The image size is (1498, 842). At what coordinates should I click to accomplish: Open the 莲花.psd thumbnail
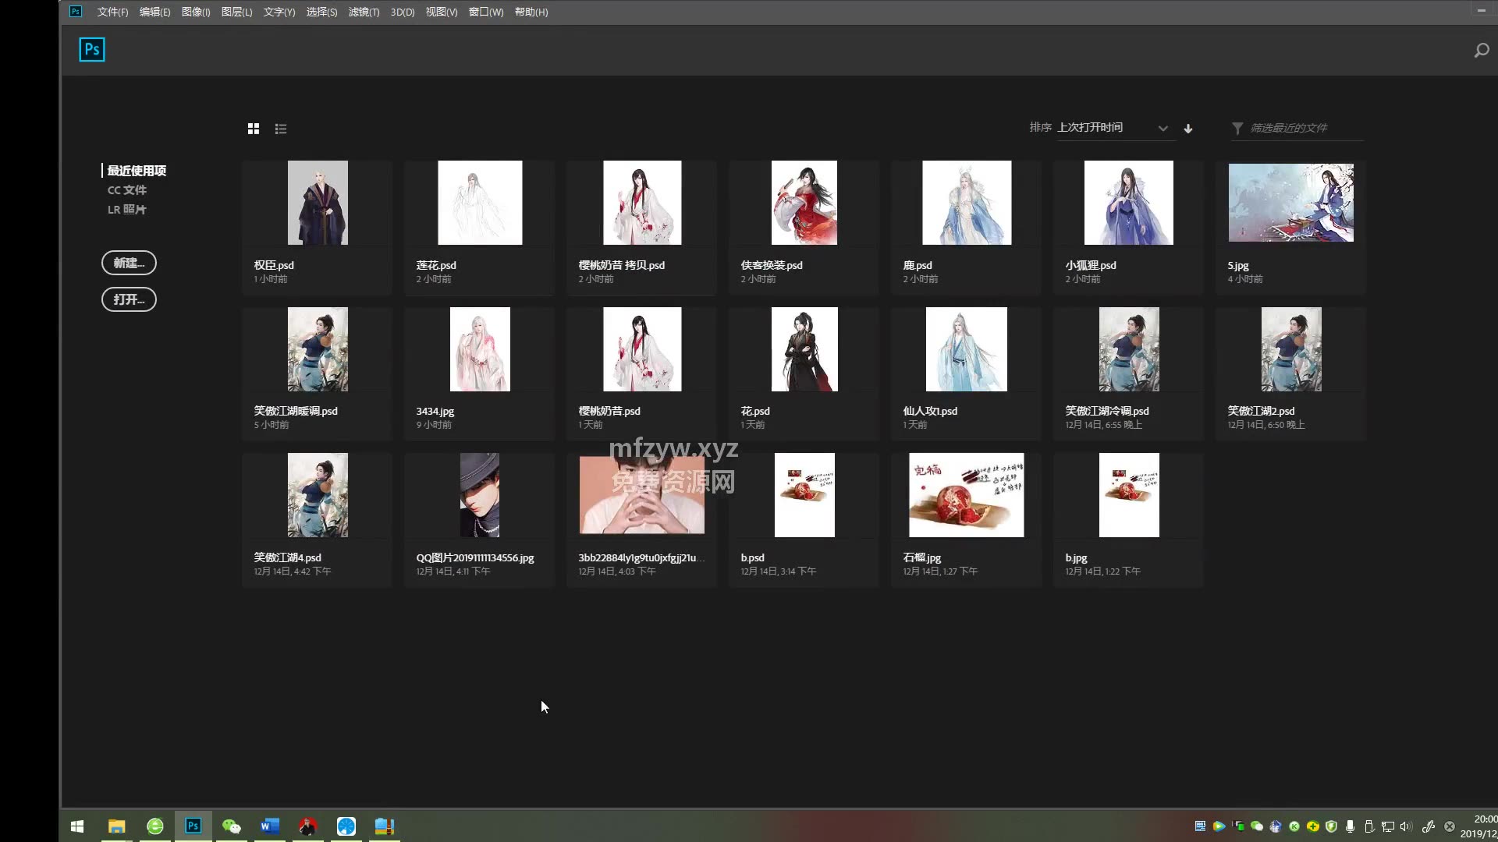[480, 203]
